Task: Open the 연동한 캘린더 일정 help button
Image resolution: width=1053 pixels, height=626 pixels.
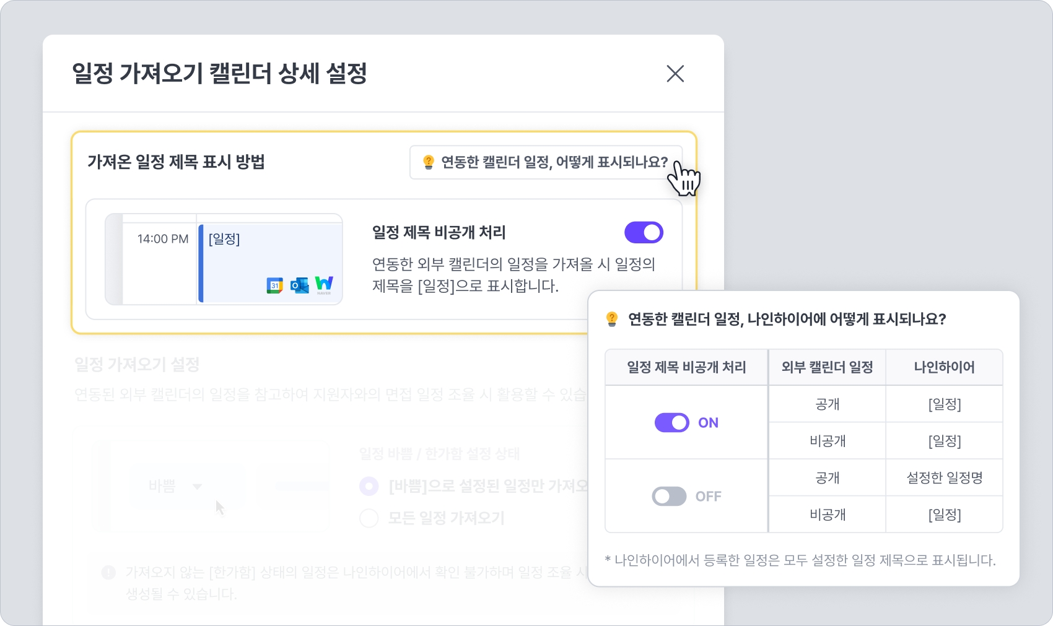Action: click(x=546, y=162)
